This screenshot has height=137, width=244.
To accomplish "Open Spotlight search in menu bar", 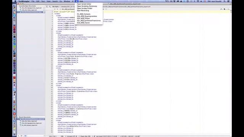I will (225, 1).
